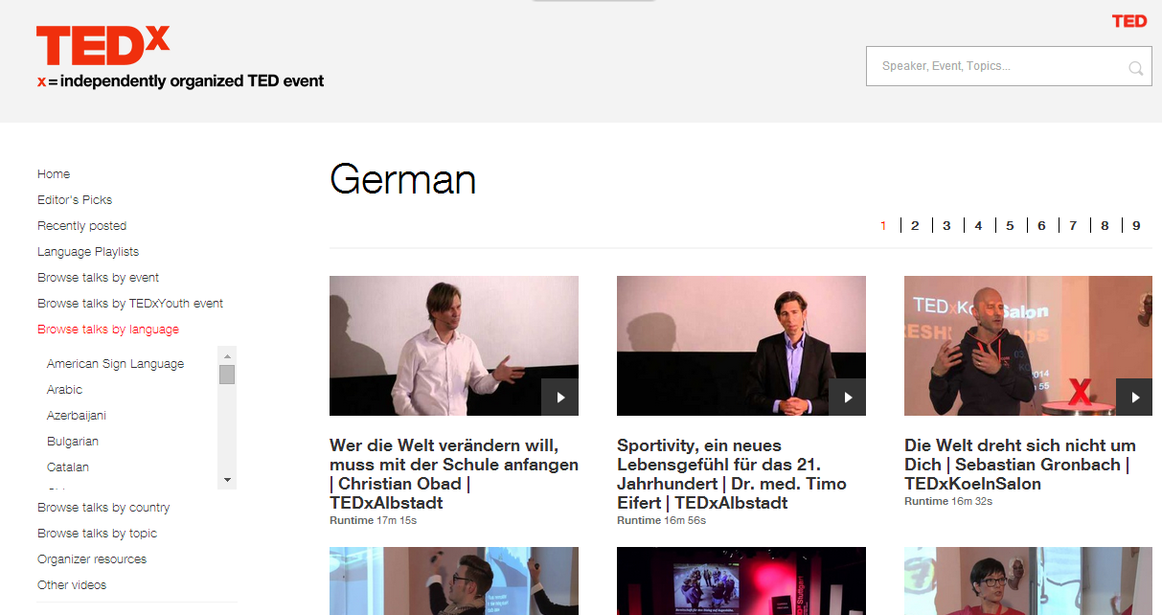Click the search magnifier icon
Viewport: 1162px width, 615px height.
click(x=1135, y=67)
